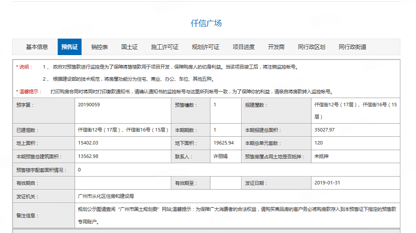Viewport: 416px width, 233px height.
Task: Click note 2 about 房屋功能 types
Action: pyautogui.click(x=129, y=79)
